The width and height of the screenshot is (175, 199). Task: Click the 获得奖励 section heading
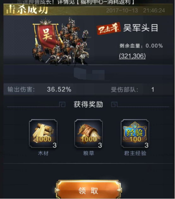click(x=88, y=104)
